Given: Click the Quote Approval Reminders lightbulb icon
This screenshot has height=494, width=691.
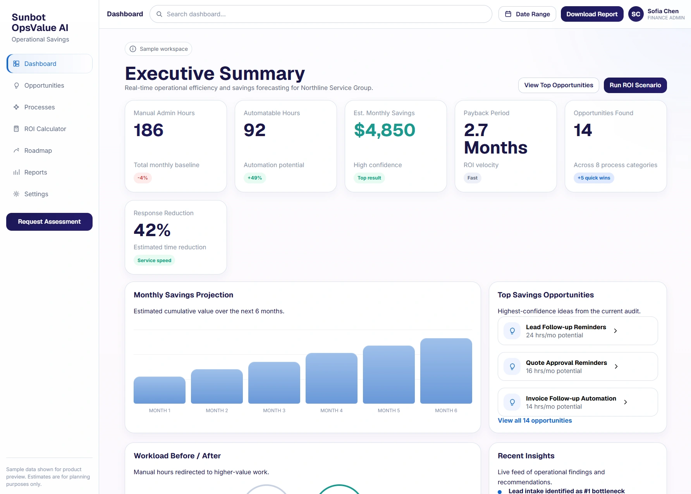Looking at the screenshot, I should tap(512, 366).
